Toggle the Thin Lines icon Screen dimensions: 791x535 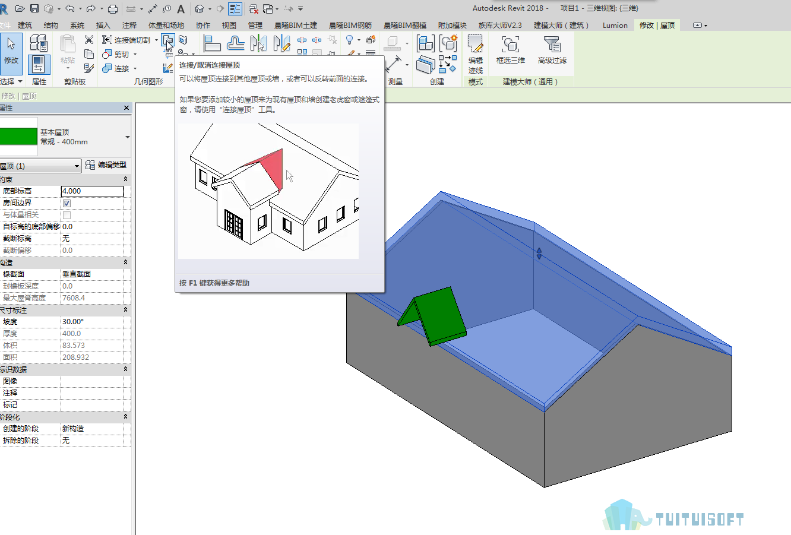click(235, 8)
